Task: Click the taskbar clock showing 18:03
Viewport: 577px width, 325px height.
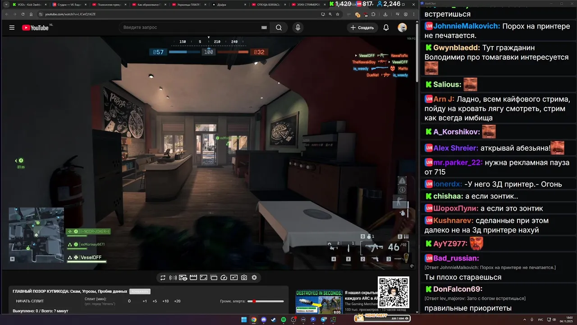Action: [x=566, y=320]
